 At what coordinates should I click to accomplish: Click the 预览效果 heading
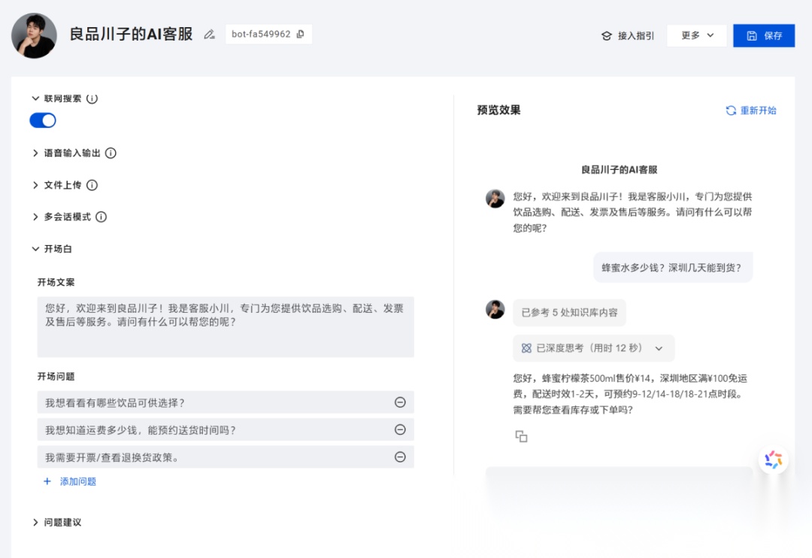[498, 110]
